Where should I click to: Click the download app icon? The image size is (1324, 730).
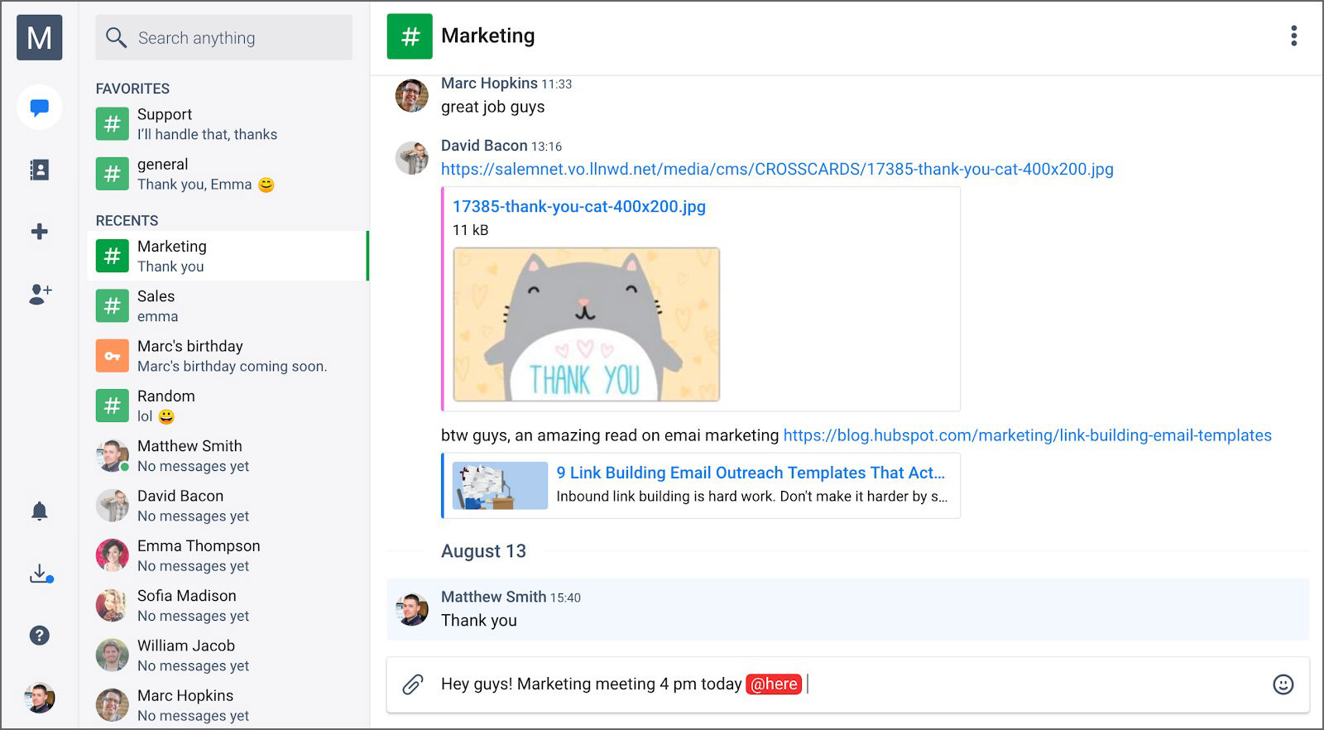click(x=40, y=574)
